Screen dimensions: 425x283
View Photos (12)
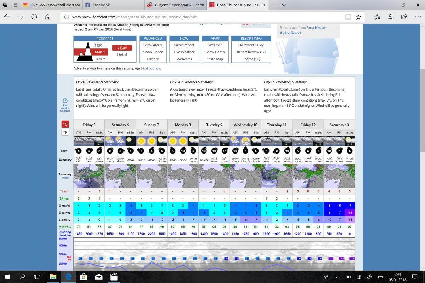click(x=251, y=59)
